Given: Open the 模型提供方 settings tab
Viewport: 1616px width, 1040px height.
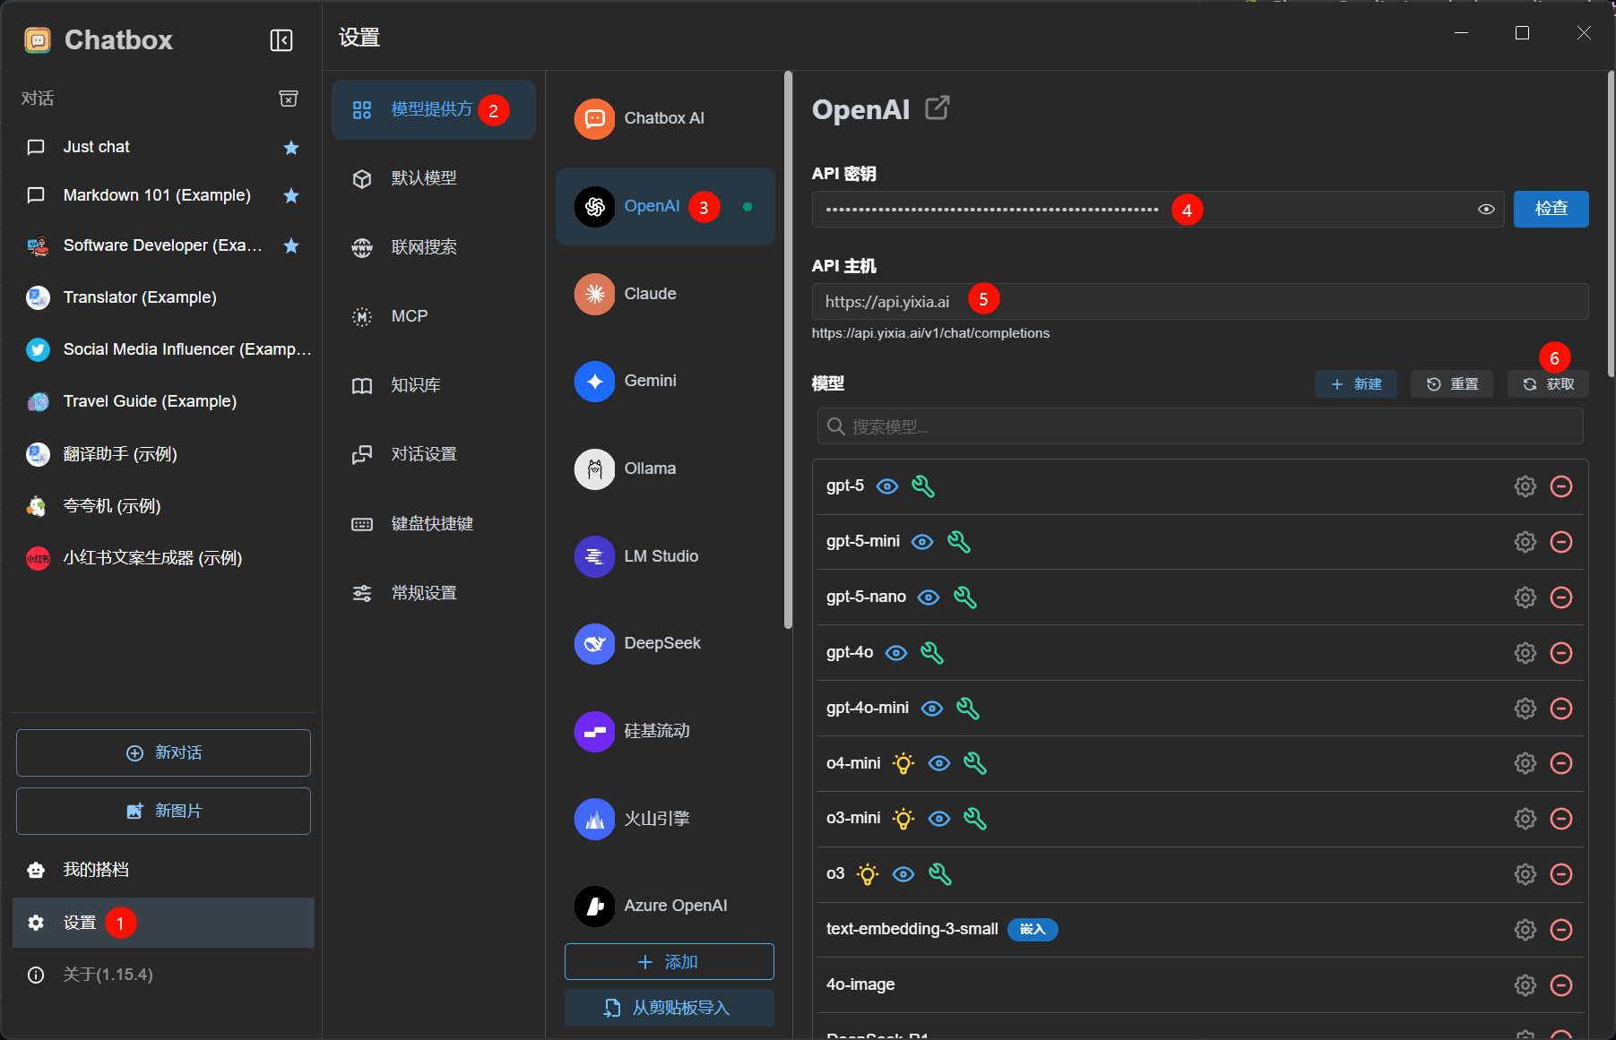Looking at the screenshot, I should (434, 109).
